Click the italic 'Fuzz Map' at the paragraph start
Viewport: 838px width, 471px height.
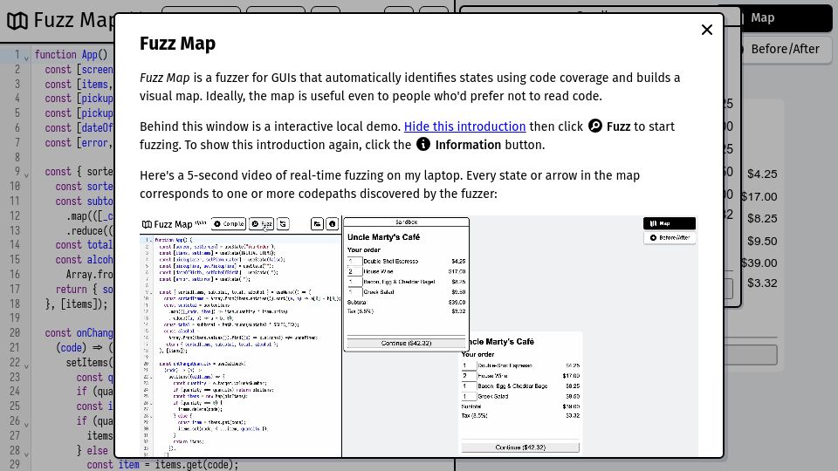pos(165,78)
